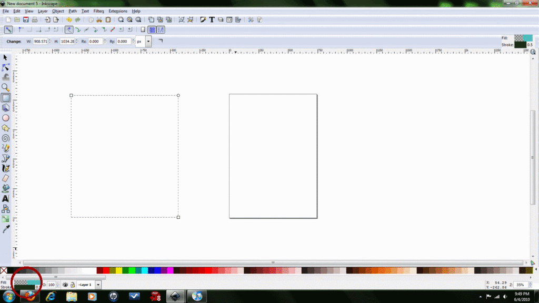Image resolution: width=539 pixels, height=303 pixels.
Task: Select the Spiral tool
Action: click(5, 138)
